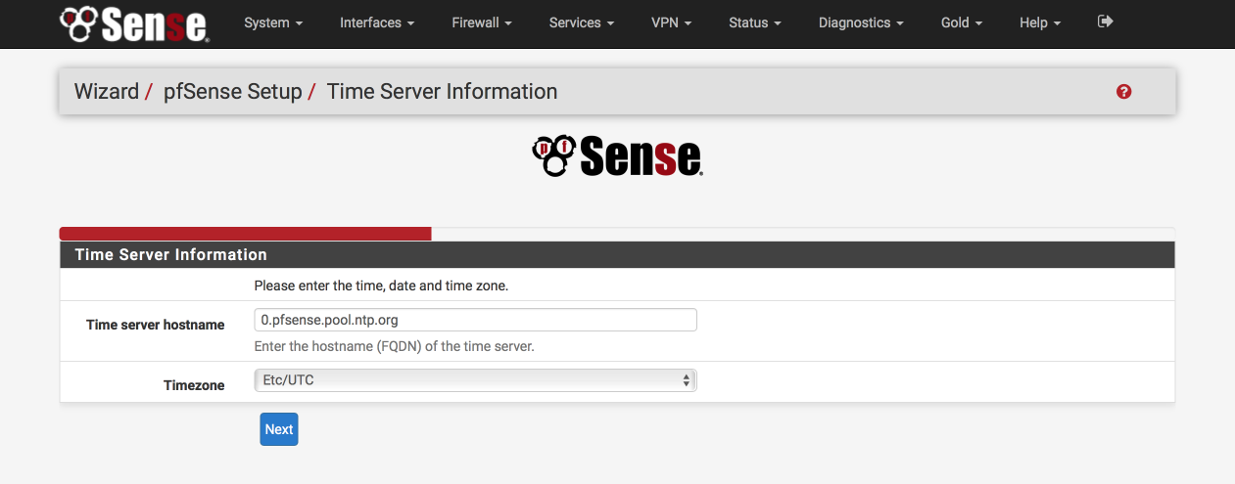Viewport: 1235px width, 484px height.
Task: Open the red help question icon
Action: (x=1123, y=91)
